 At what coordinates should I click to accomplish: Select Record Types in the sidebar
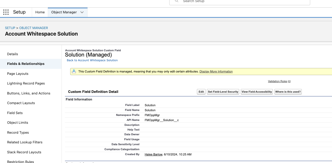pos(18,133)
